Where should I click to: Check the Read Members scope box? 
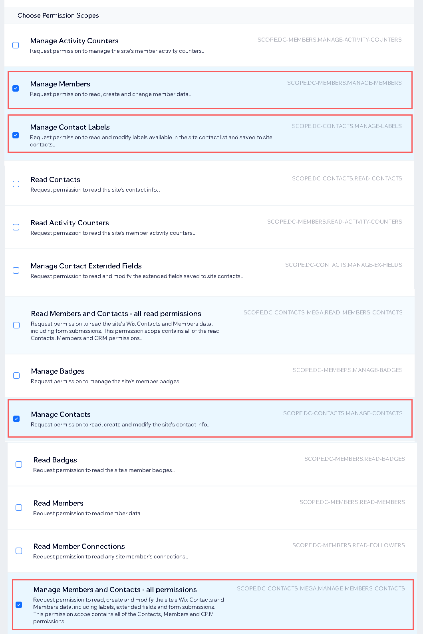(x=18, y=508)
